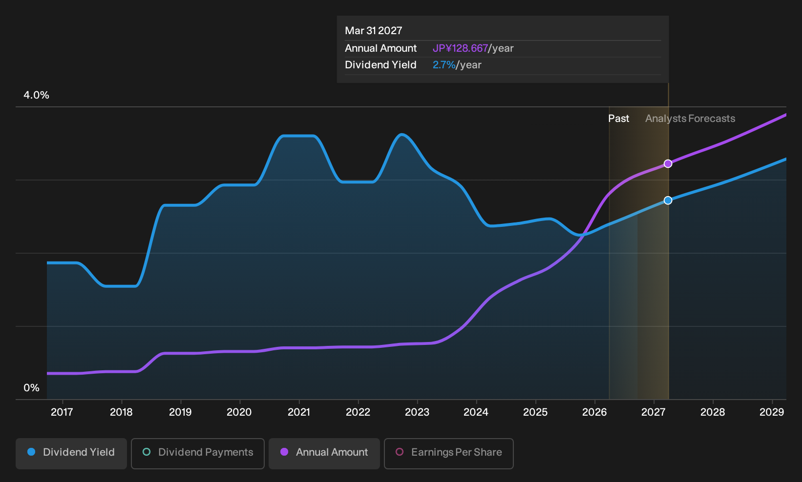Click the 'Dividend Yield' tooltip row label
The width and height of the screenshot is (802, 482).
[381, 65]
